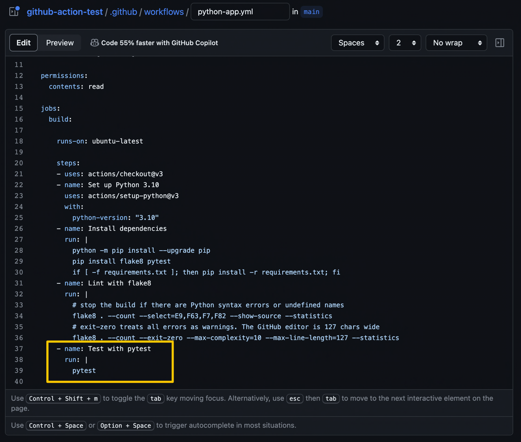The height and width of the screenshot is (442, 521).
Task: Place cursor on 'permissions:' line
Action: click(x=64, y=76)
